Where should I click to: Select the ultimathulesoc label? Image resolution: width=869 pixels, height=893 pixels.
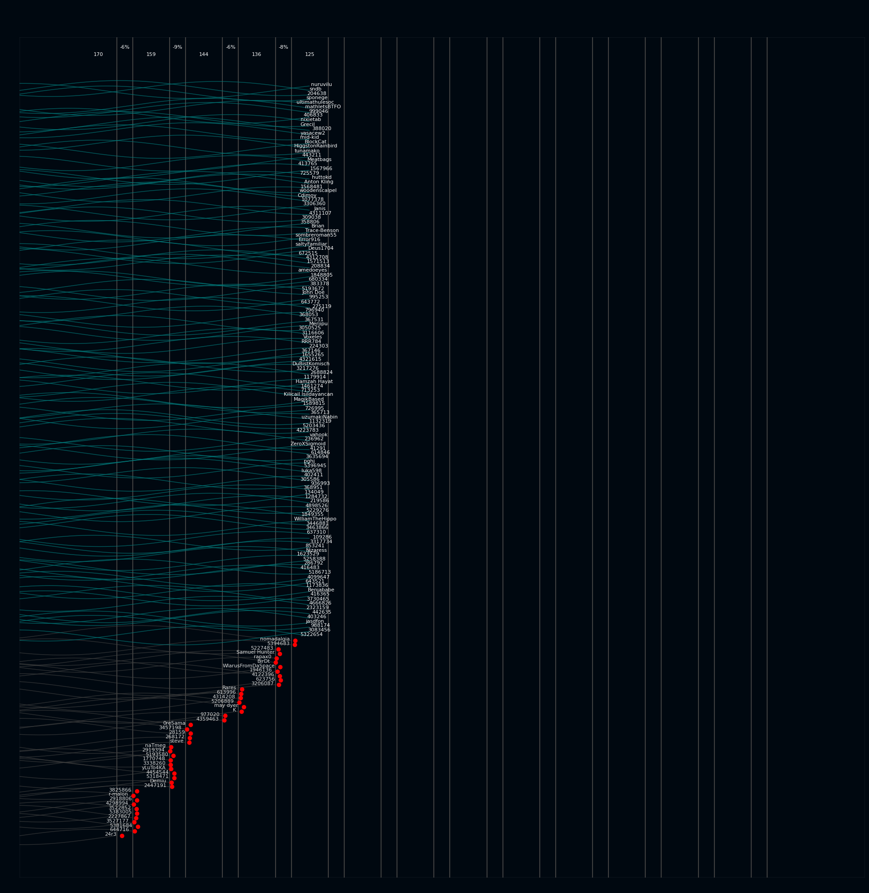click(315, 102)
